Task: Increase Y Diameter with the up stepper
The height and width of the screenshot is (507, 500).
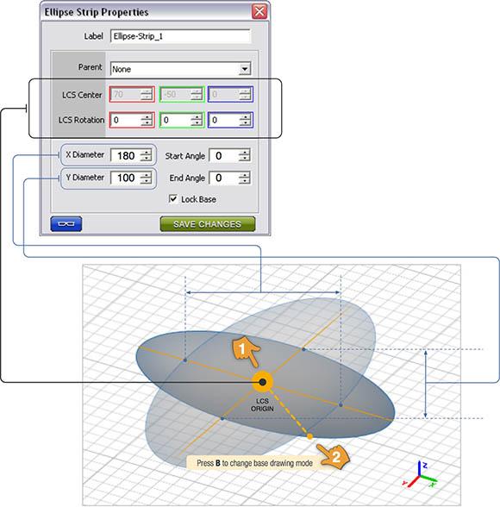Action: tap(146, 174)
